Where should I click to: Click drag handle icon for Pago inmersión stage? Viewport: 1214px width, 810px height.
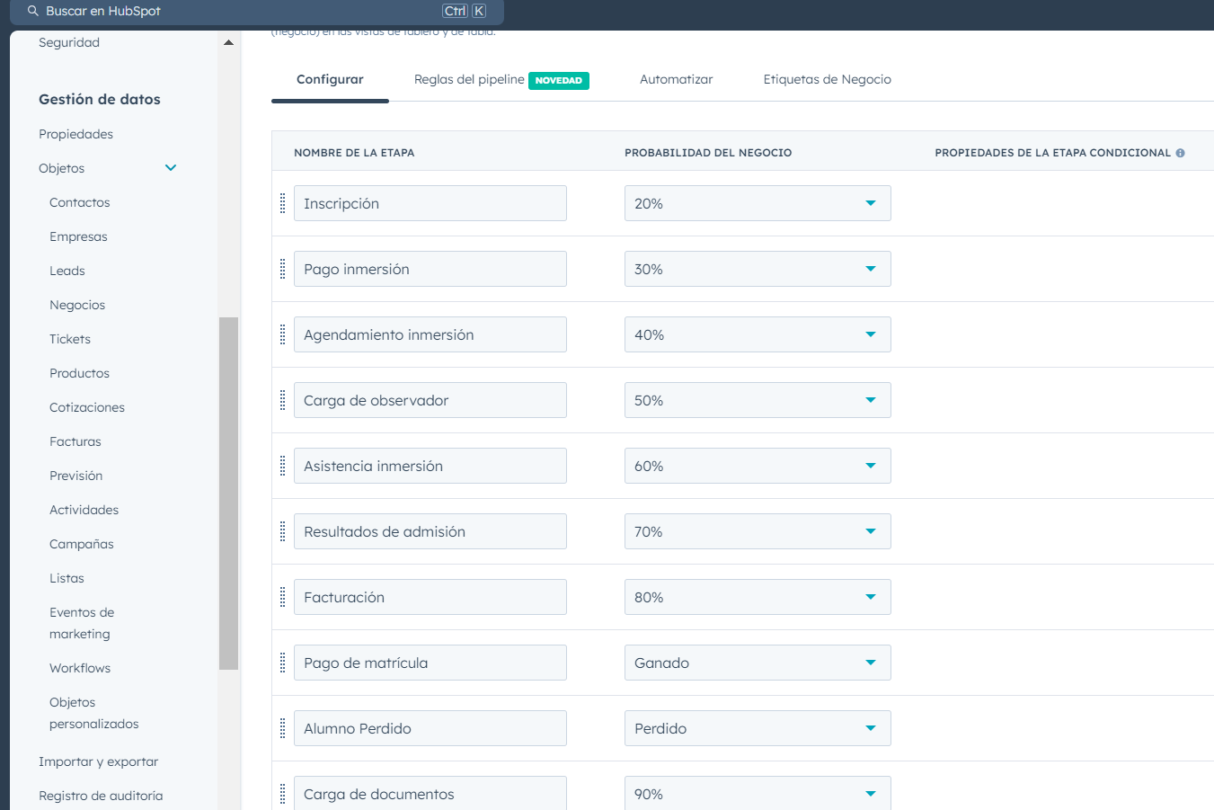[x=282, y=269]
